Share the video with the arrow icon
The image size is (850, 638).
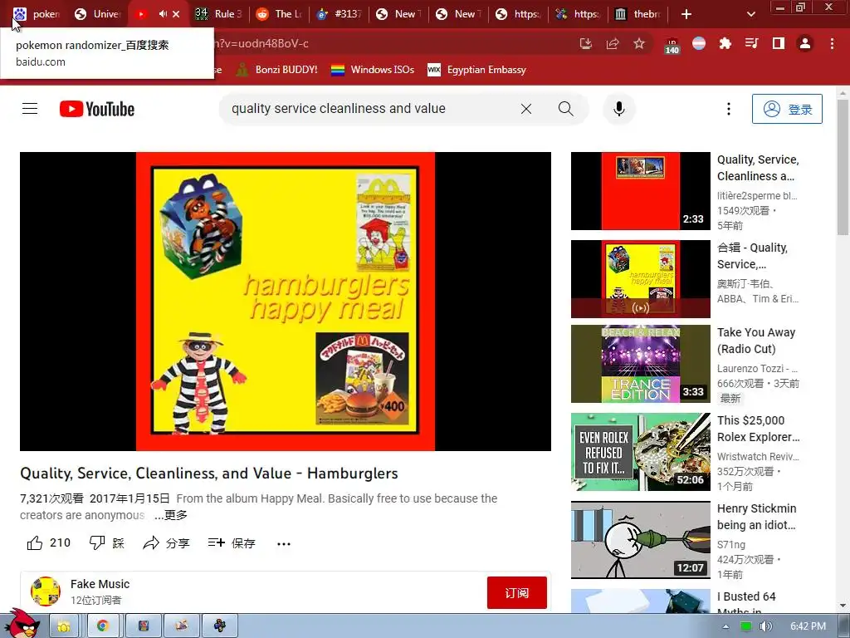coord(166,543)
